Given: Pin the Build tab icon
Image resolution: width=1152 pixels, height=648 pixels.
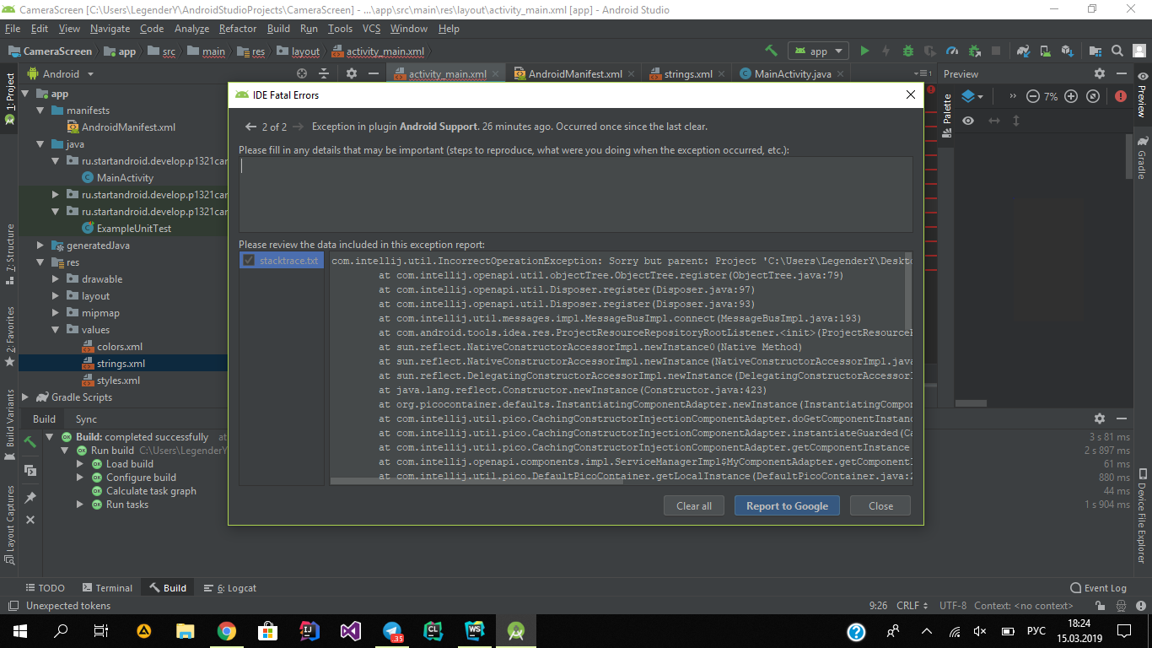Looking at the screenshot, I should tap(30, 497).
